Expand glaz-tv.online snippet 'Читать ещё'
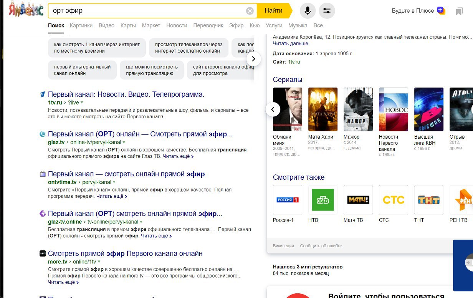This screenshot has width=473, height=298. [x=156, y=236]
